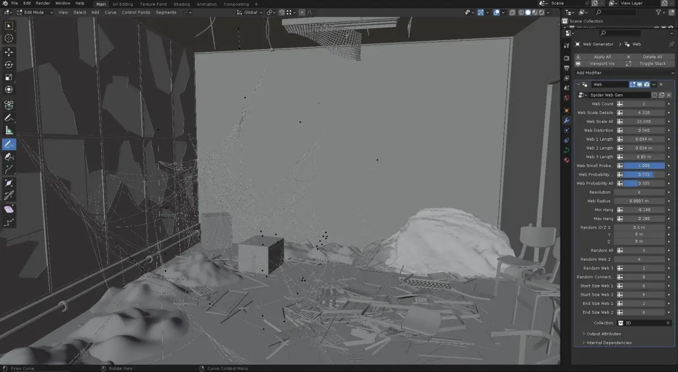Open the Modifiers wrench tab
678x372 pixels.
567,121
